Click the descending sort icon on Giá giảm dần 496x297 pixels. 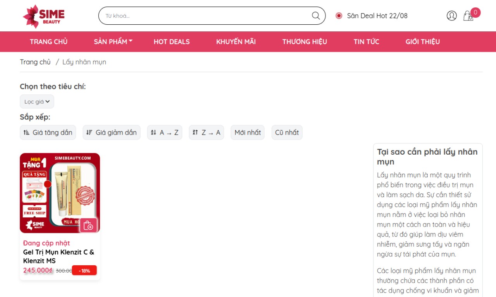[90, 132]
